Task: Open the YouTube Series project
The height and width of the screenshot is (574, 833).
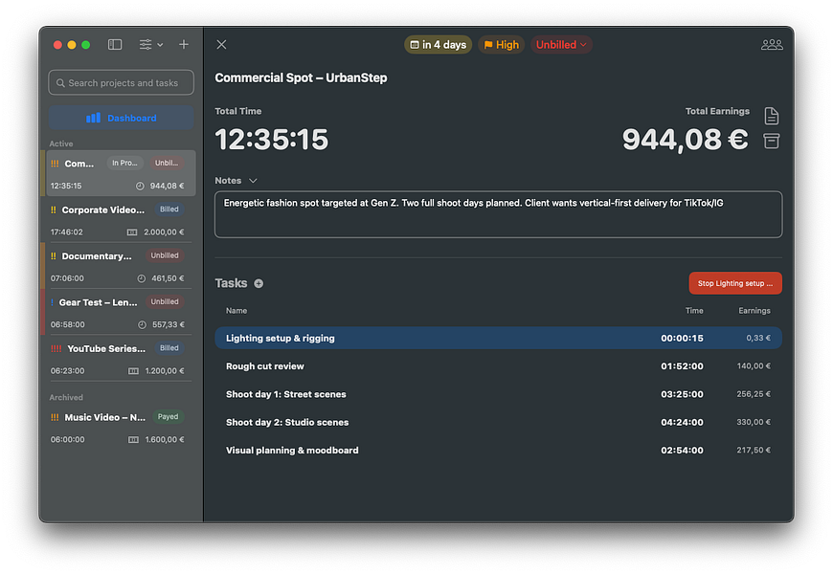Action: coord(122,359)
